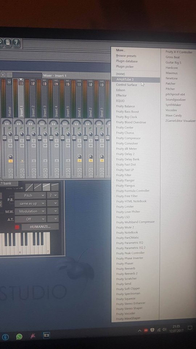This screenshot has width=196, height=349.
Task: Click Insert 3 track number display
Action: point(44,84)
